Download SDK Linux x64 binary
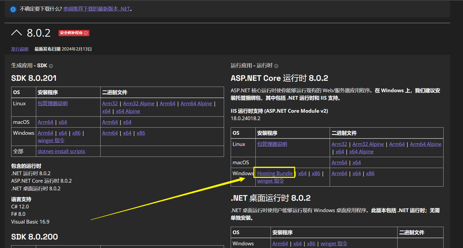 tap(106, 111)
